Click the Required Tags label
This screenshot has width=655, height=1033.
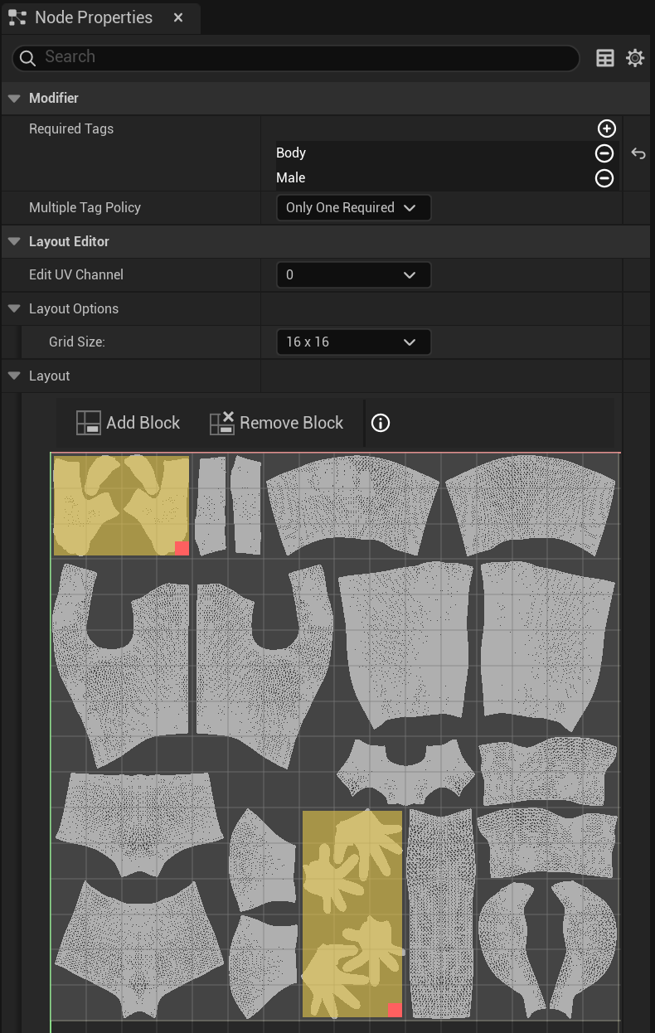point(71,129)
